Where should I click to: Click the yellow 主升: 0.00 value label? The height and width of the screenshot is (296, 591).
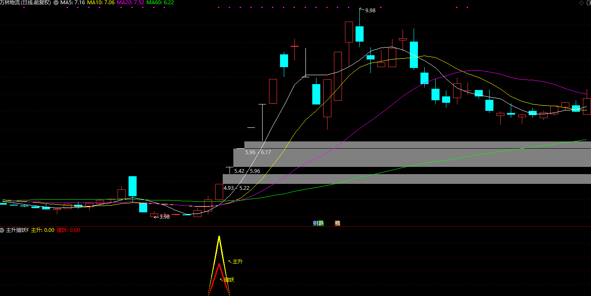point(43,230)
